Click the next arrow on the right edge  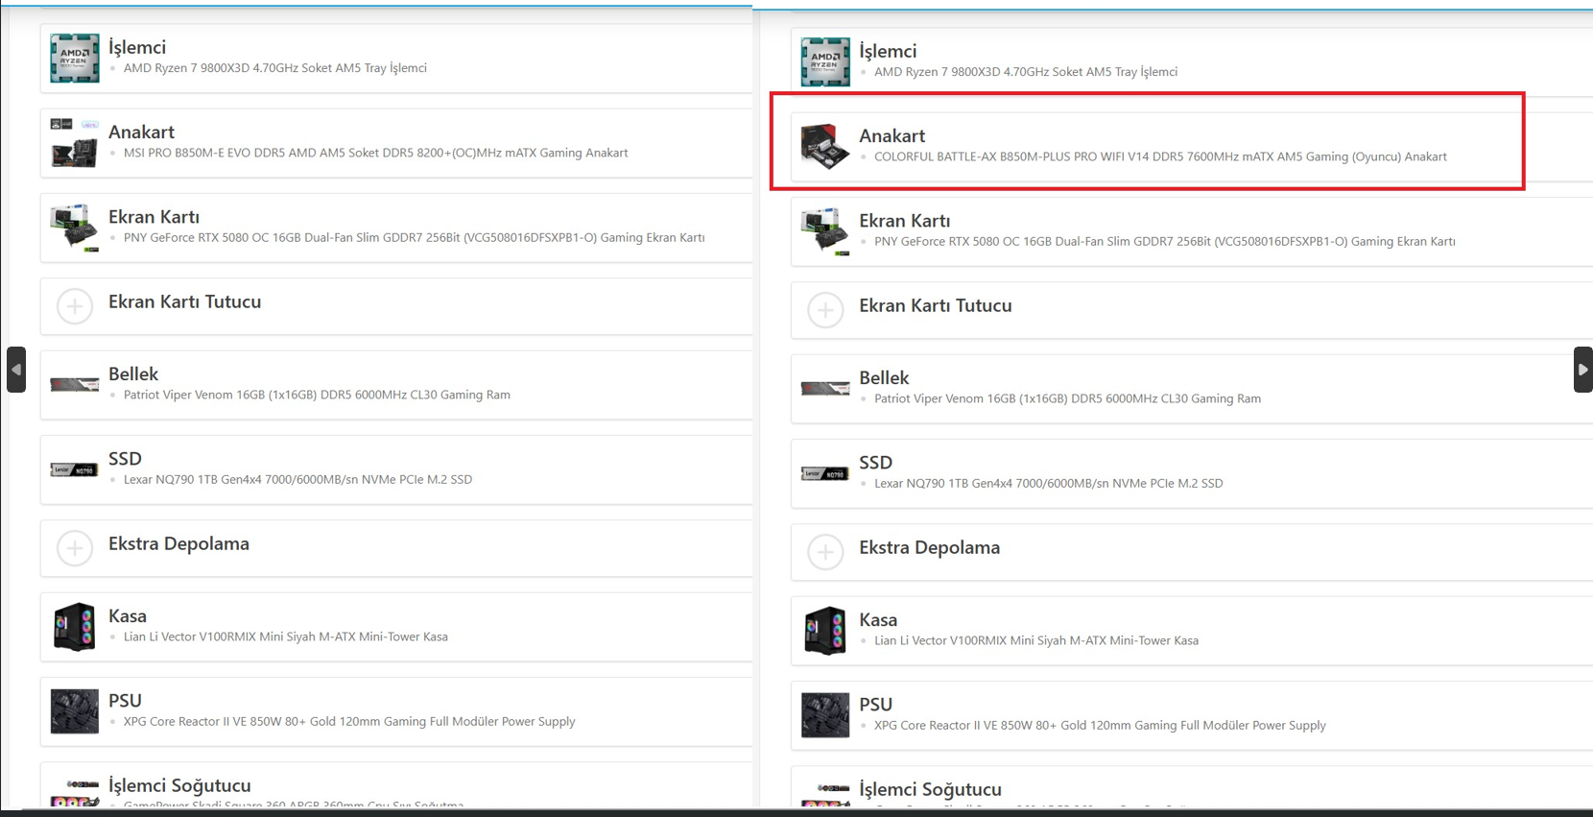1583,370
